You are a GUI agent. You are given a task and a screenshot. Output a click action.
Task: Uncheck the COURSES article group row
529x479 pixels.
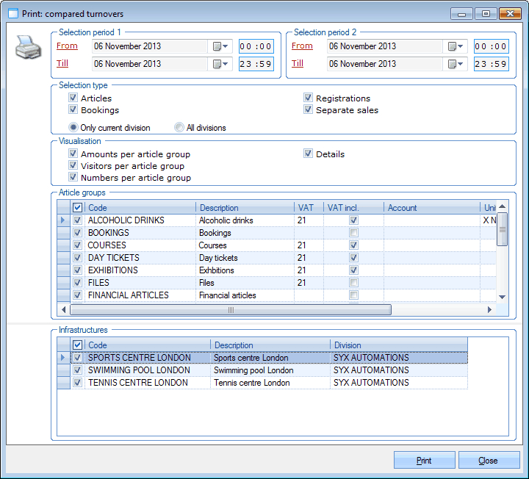pos(78,245)
